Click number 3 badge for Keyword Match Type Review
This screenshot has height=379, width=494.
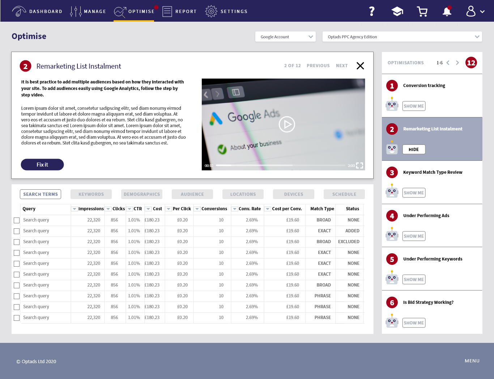point(392,172)
